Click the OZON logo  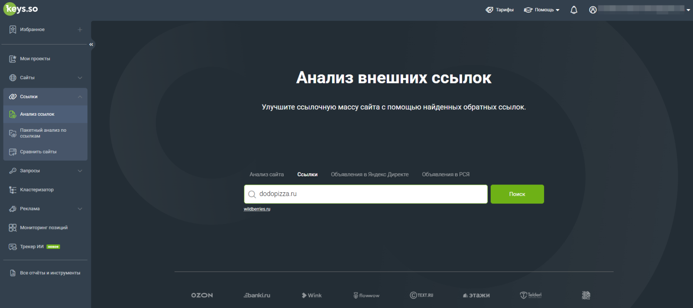pos(202,295)
